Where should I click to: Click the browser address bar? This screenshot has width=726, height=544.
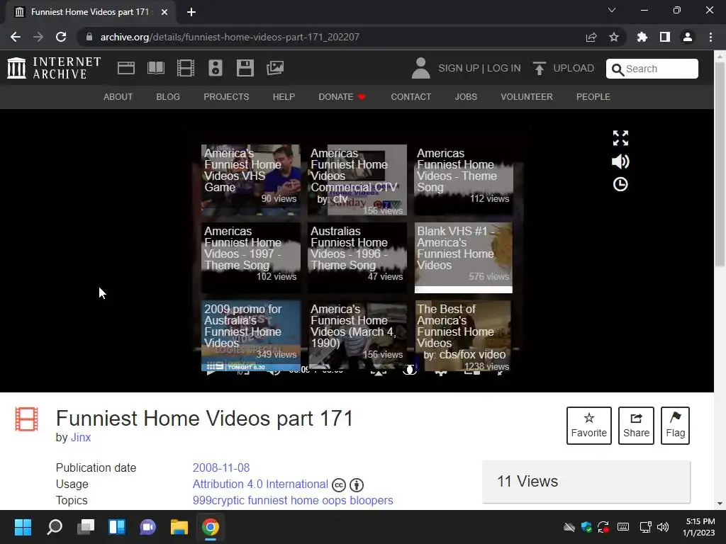click(329, 37)
